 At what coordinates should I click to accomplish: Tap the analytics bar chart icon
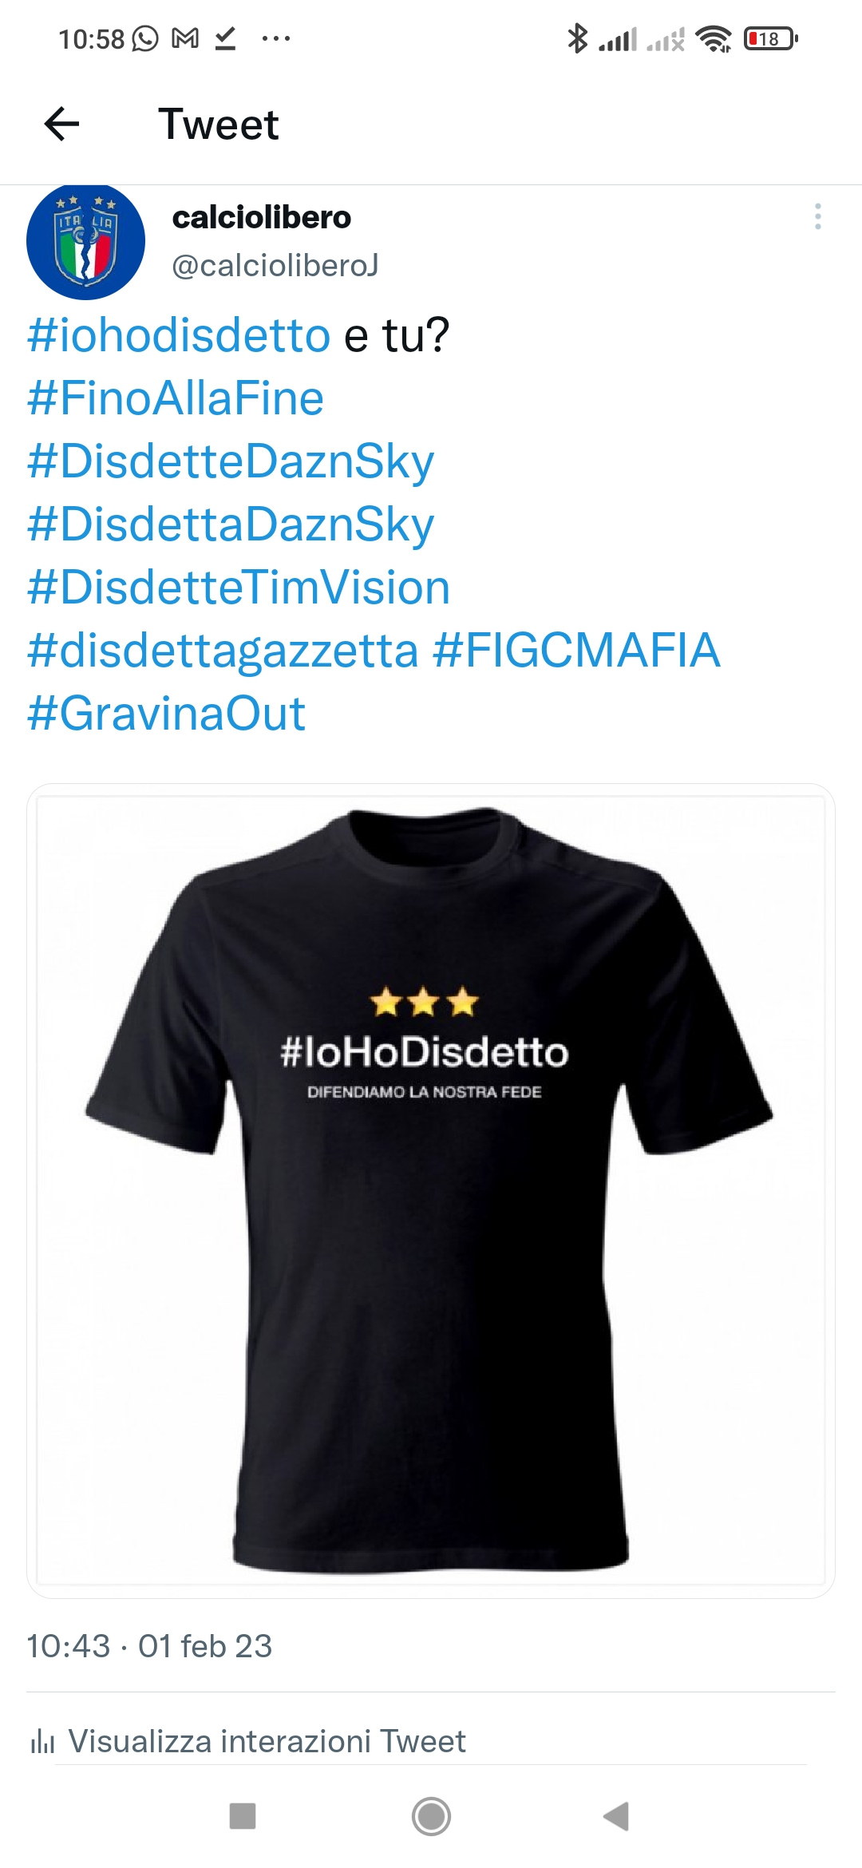(42, 1741)
